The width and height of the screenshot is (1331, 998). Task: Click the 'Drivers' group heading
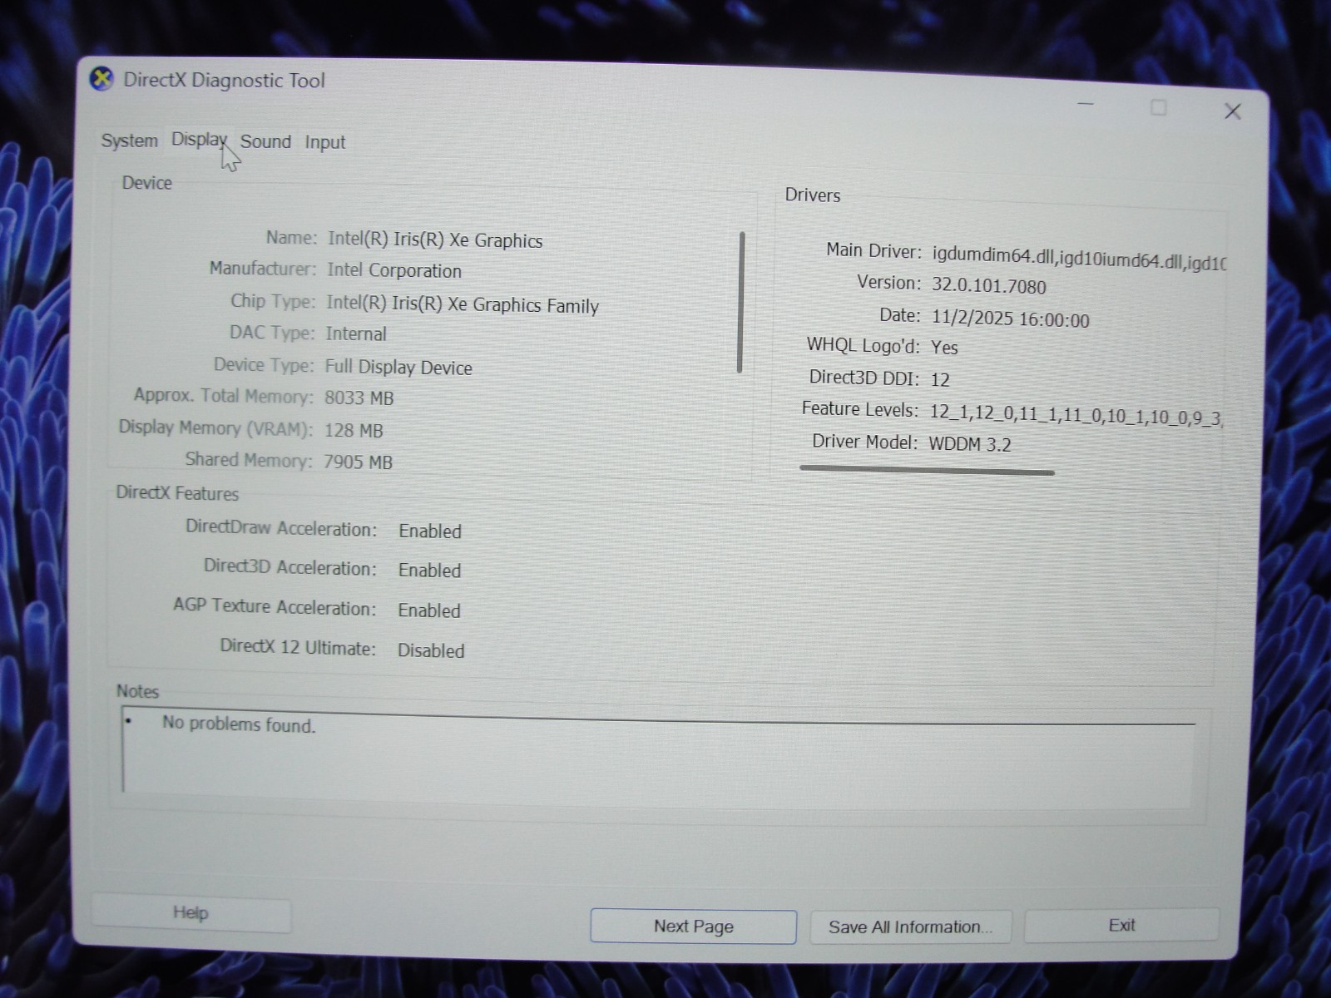pos(813,195)
